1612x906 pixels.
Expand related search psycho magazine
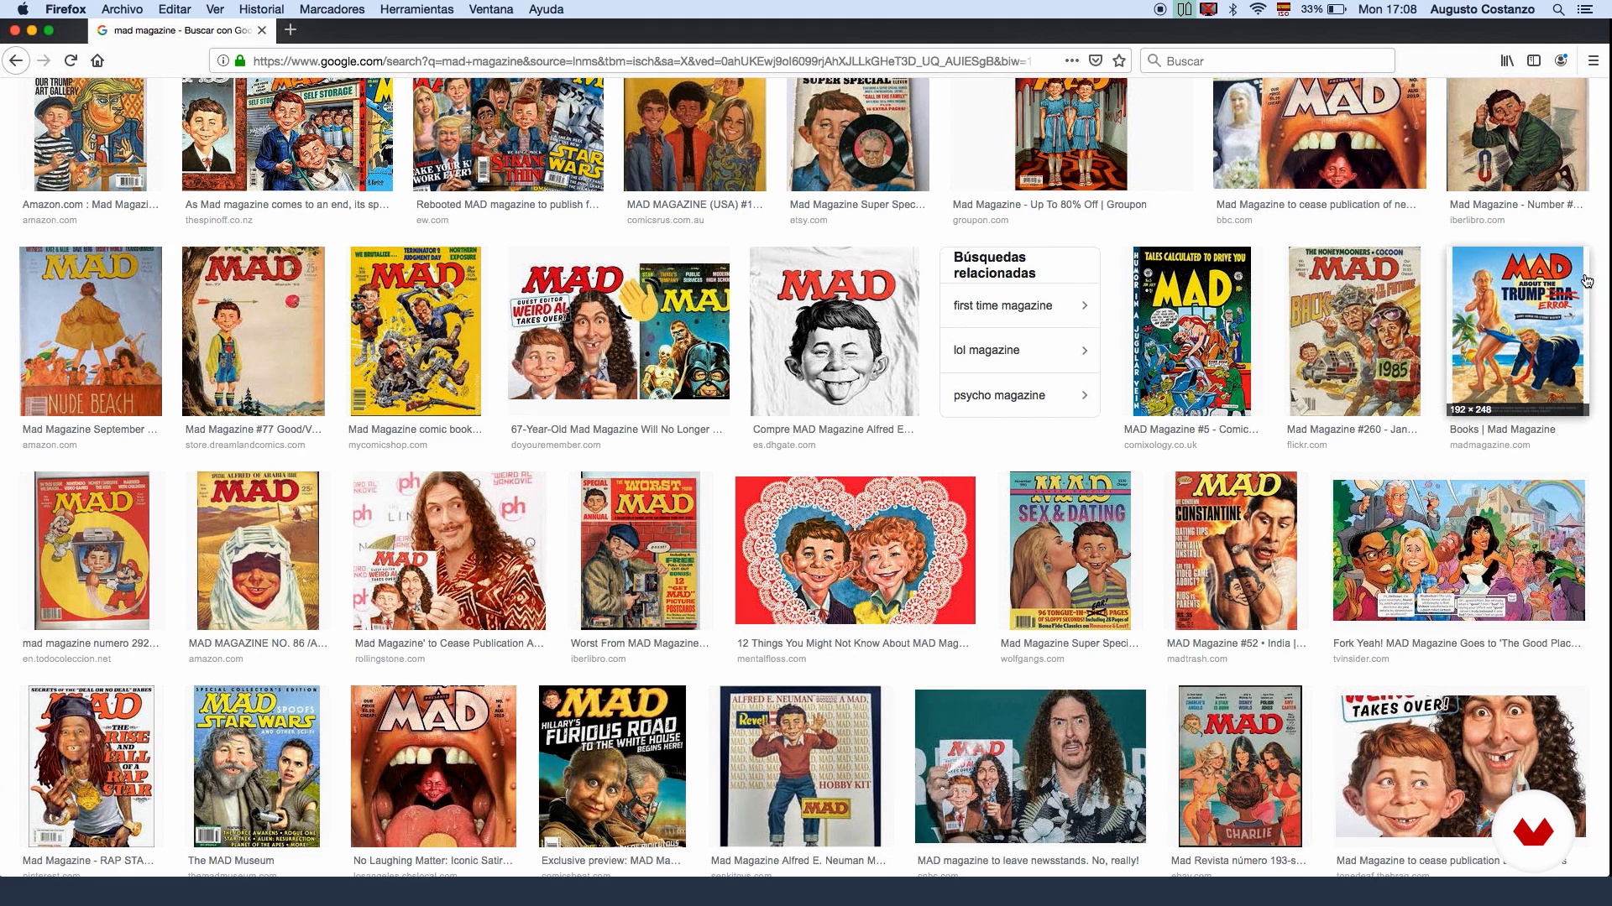click(x=1020, y=395)
